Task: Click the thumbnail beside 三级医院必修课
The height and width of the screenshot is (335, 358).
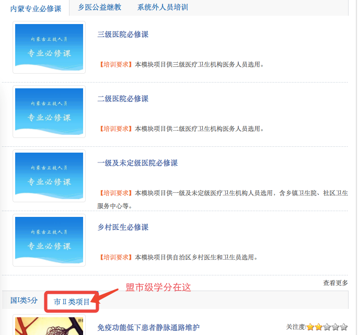Action: click(x=49, y=47)
